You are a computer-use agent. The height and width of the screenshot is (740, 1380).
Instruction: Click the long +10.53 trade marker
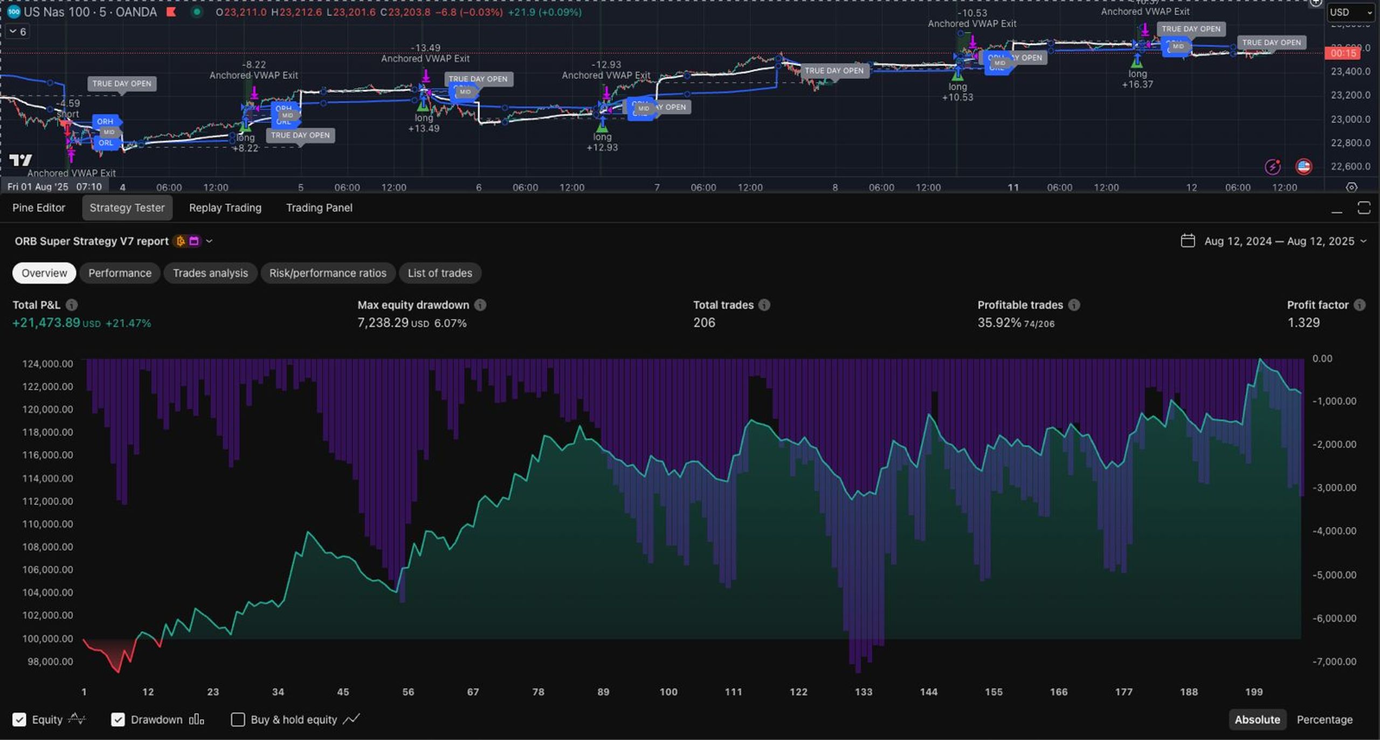coord(958,92)
